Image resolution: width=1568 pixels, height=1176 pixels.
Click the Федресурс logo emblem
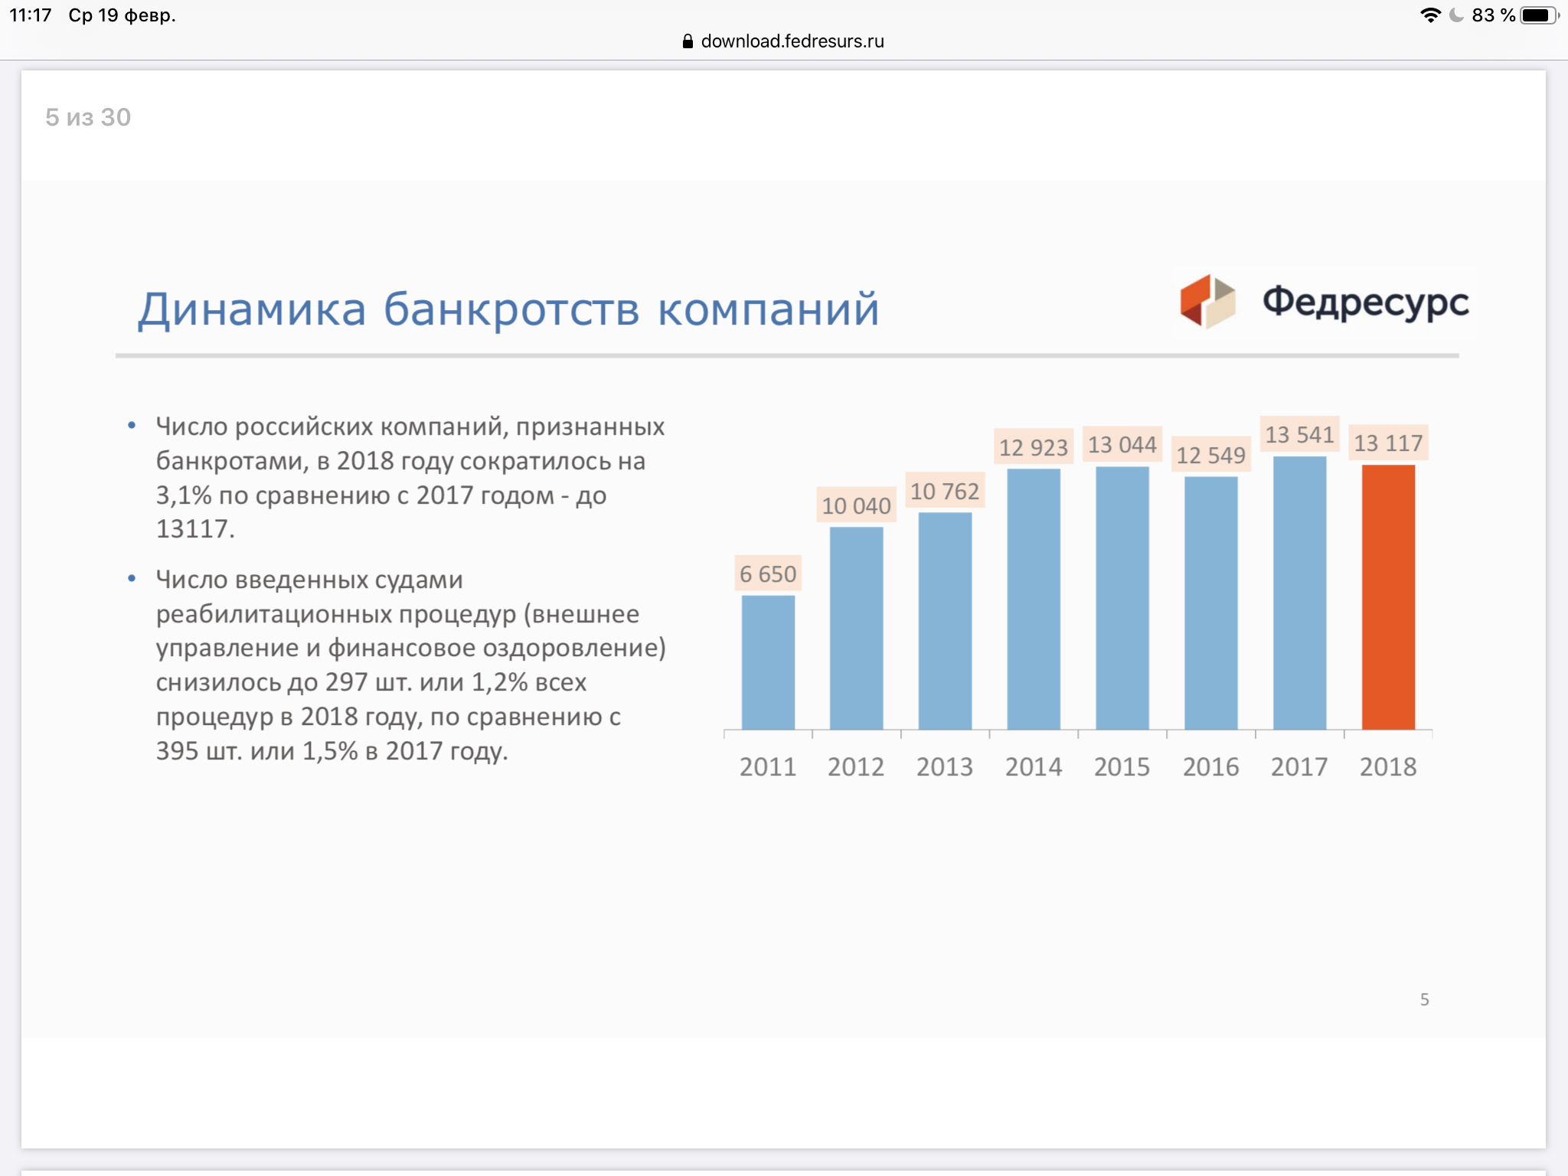pyautogui.click(x=1207, y=302)
